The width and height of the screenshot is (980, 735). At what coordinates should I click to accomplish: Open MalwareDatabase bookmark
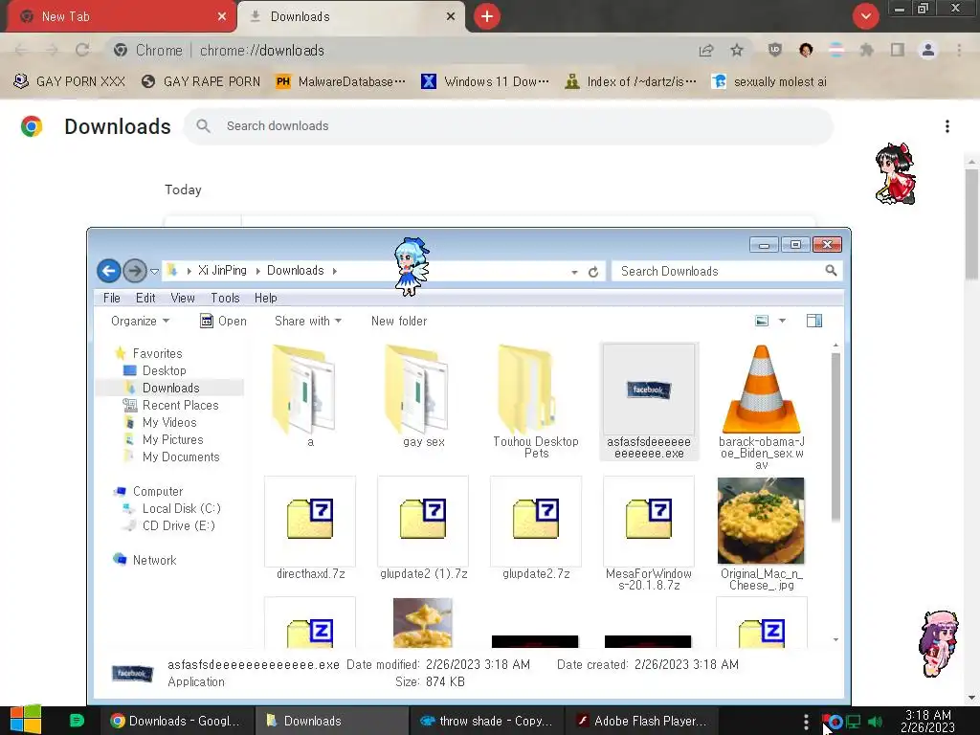pos(342,82)
